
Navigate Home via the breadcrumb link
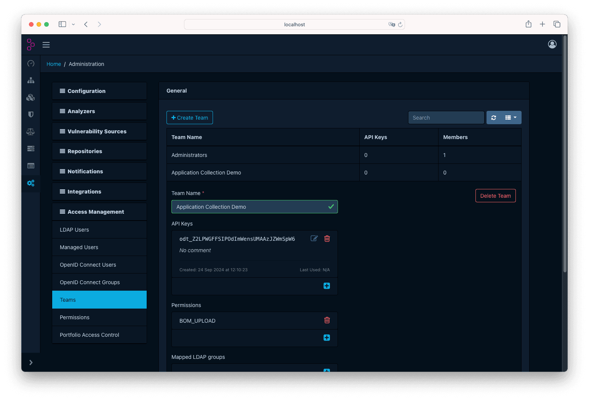53,64
